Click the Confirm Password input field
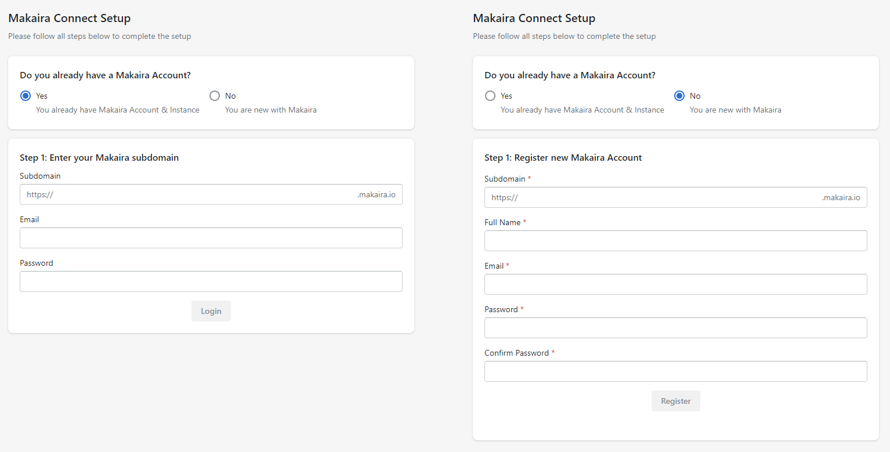The image size is (890, 452). click(x=675, y=371)
